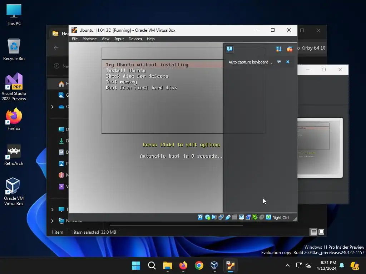Open the Help menu
Viewport: 366px width, 274px height.
(x=150, y=39)
